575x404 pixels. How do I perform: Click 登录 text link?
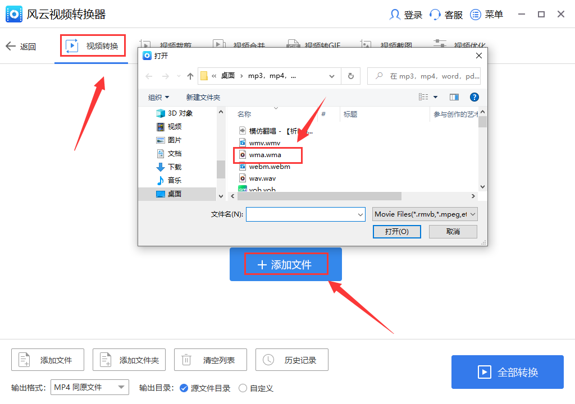413,15
